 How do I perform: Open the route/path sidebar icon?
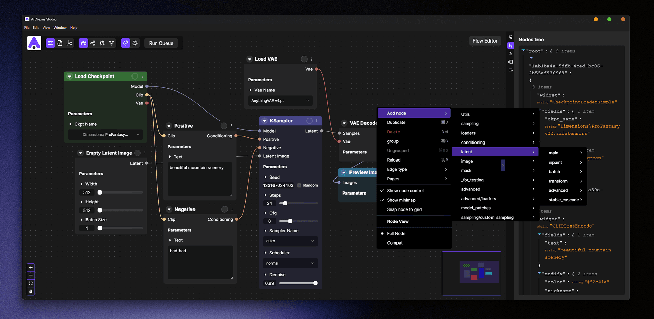point(510,54)
